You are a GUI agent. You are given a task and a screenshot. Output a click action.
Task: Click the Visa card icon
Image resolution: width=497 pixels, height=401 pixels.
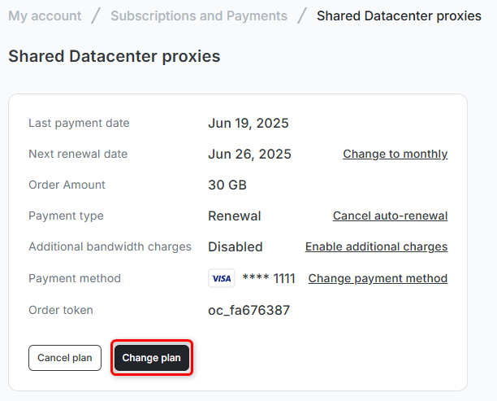click(221, 278)
